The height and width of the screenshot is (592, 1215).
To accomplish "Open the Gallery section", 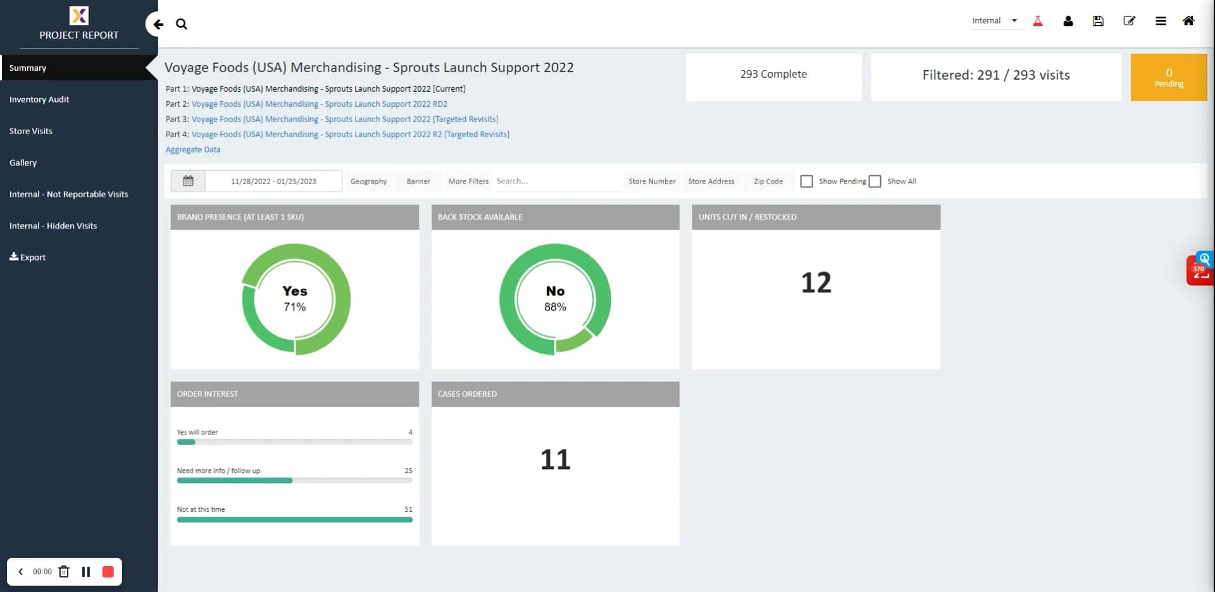I will coord(23,163).
